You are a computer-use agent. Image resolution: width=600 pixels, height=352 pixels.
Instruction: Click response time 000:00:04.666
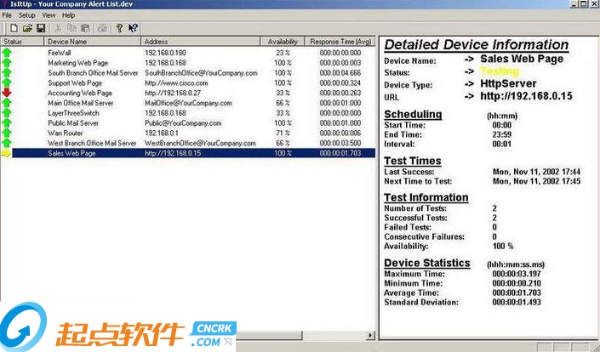(340, 72)
